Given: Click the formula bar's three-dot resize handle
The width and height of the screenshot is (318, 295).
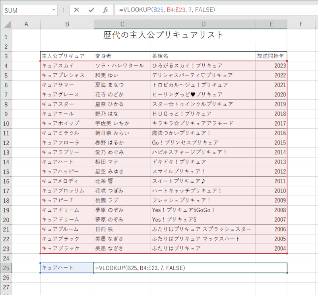Looking at the screenshot, I should pyautogui.click(x=63, y=10).
